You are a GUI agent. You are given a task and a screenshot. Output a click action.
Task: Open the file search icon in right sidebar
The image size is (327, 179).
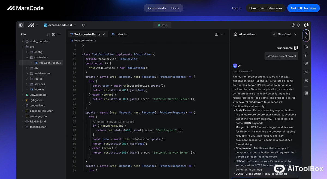(x=306, y=47)
